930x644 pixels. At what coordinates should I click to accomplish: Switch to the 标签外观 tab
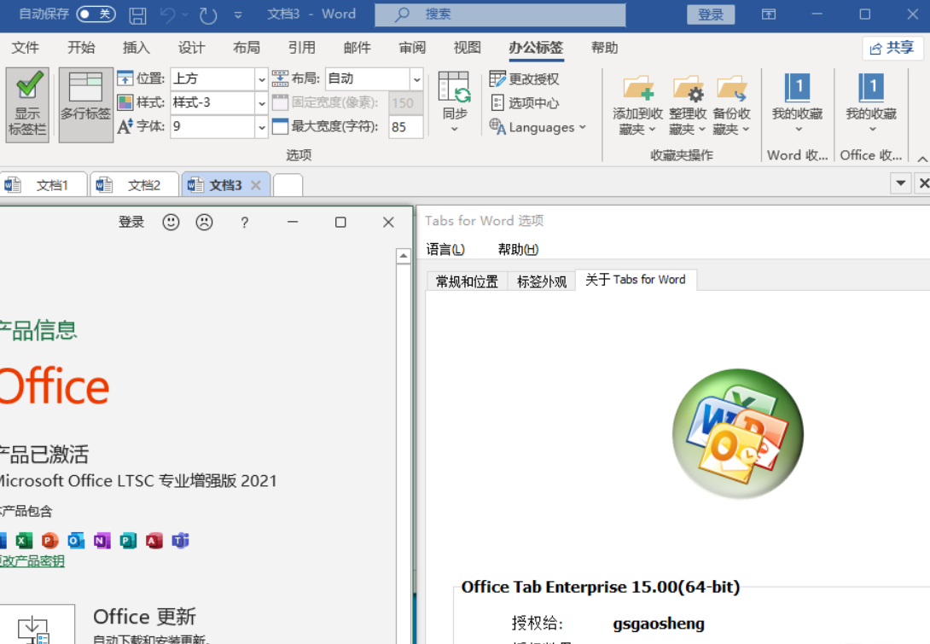click(542, 281)
